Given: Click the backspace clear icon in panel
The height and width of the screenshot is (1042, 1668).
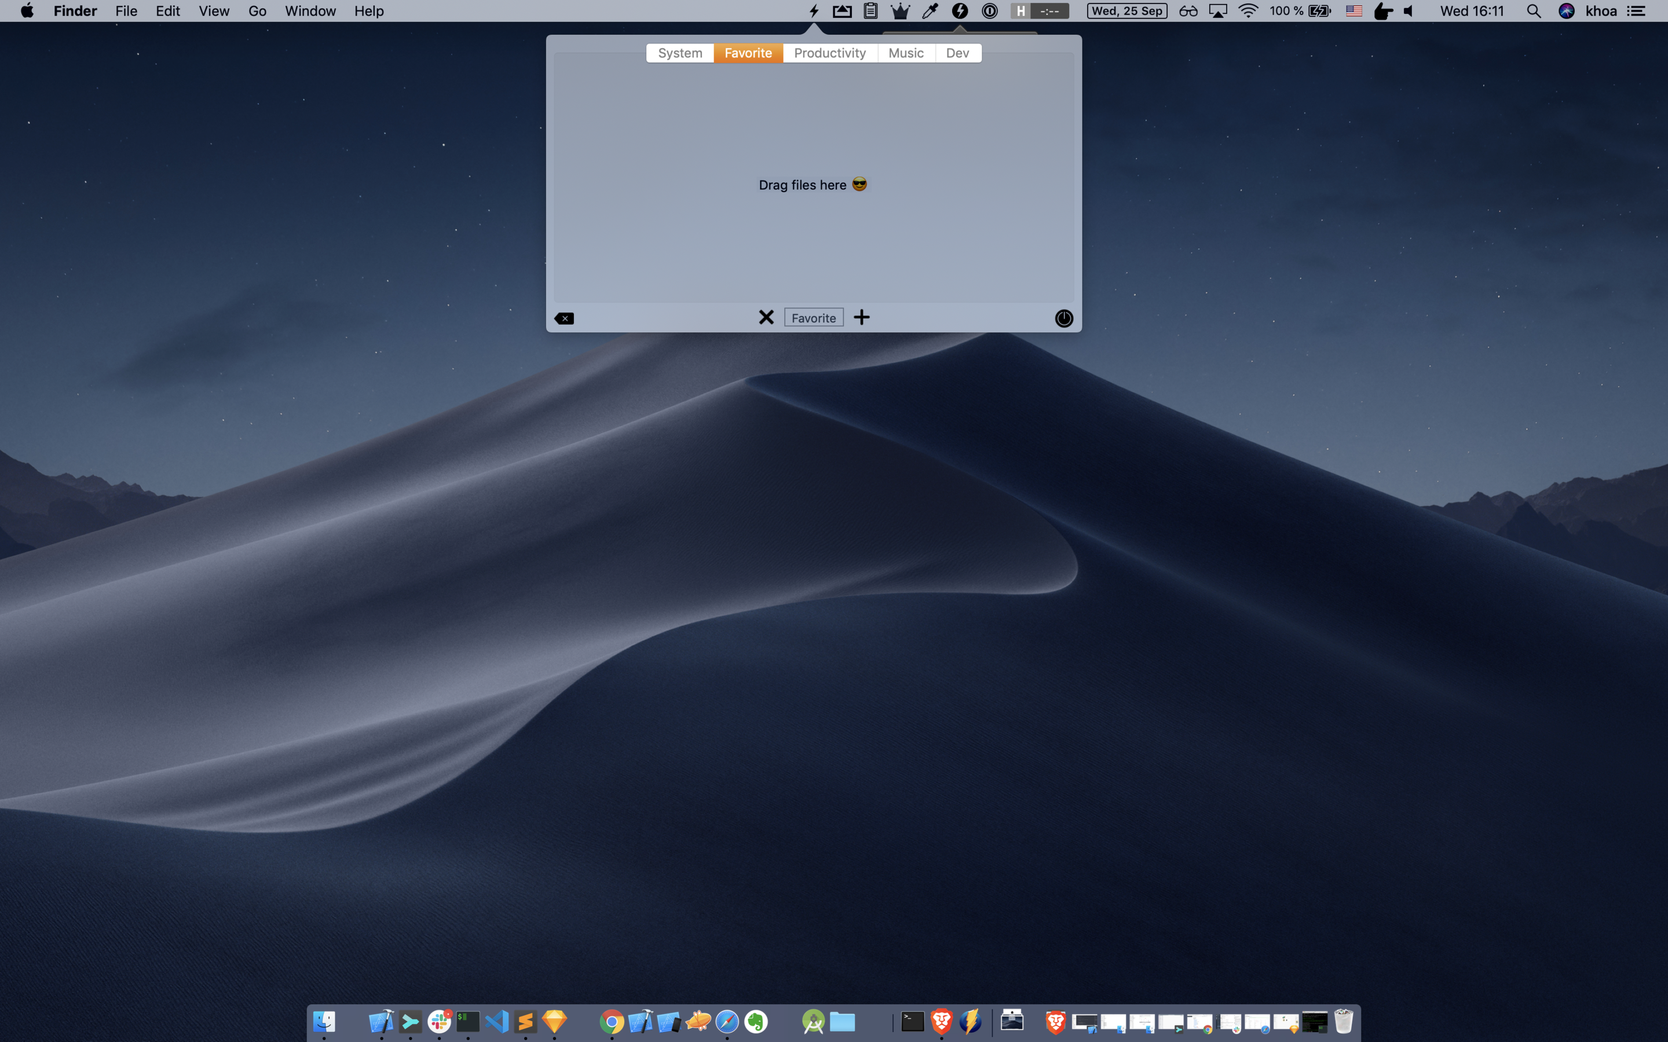Looking at the screenshot, I should click(564, 318).
